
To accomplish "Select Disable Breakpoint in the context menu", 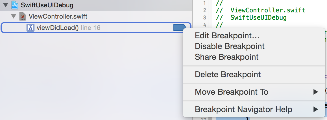I will point(230,46).
